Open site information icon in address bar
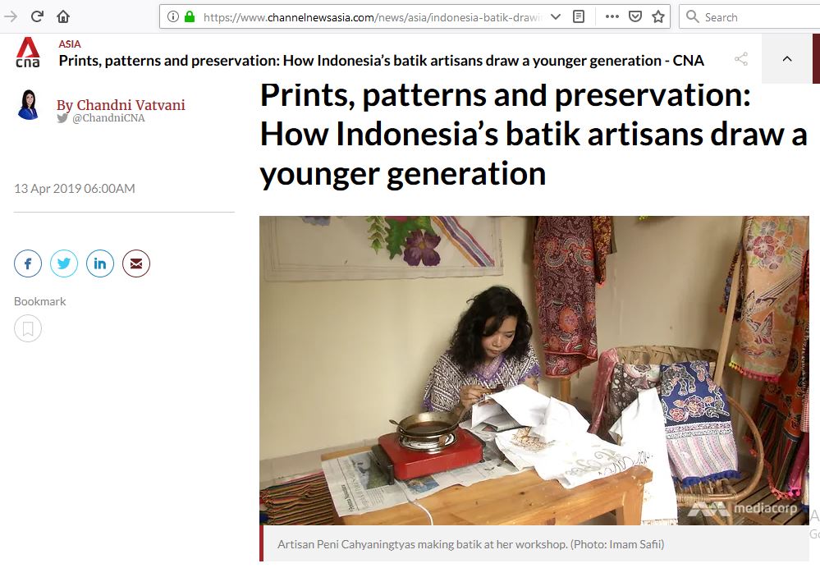Viewport: 820px width, 568px height. coord(173,16)
